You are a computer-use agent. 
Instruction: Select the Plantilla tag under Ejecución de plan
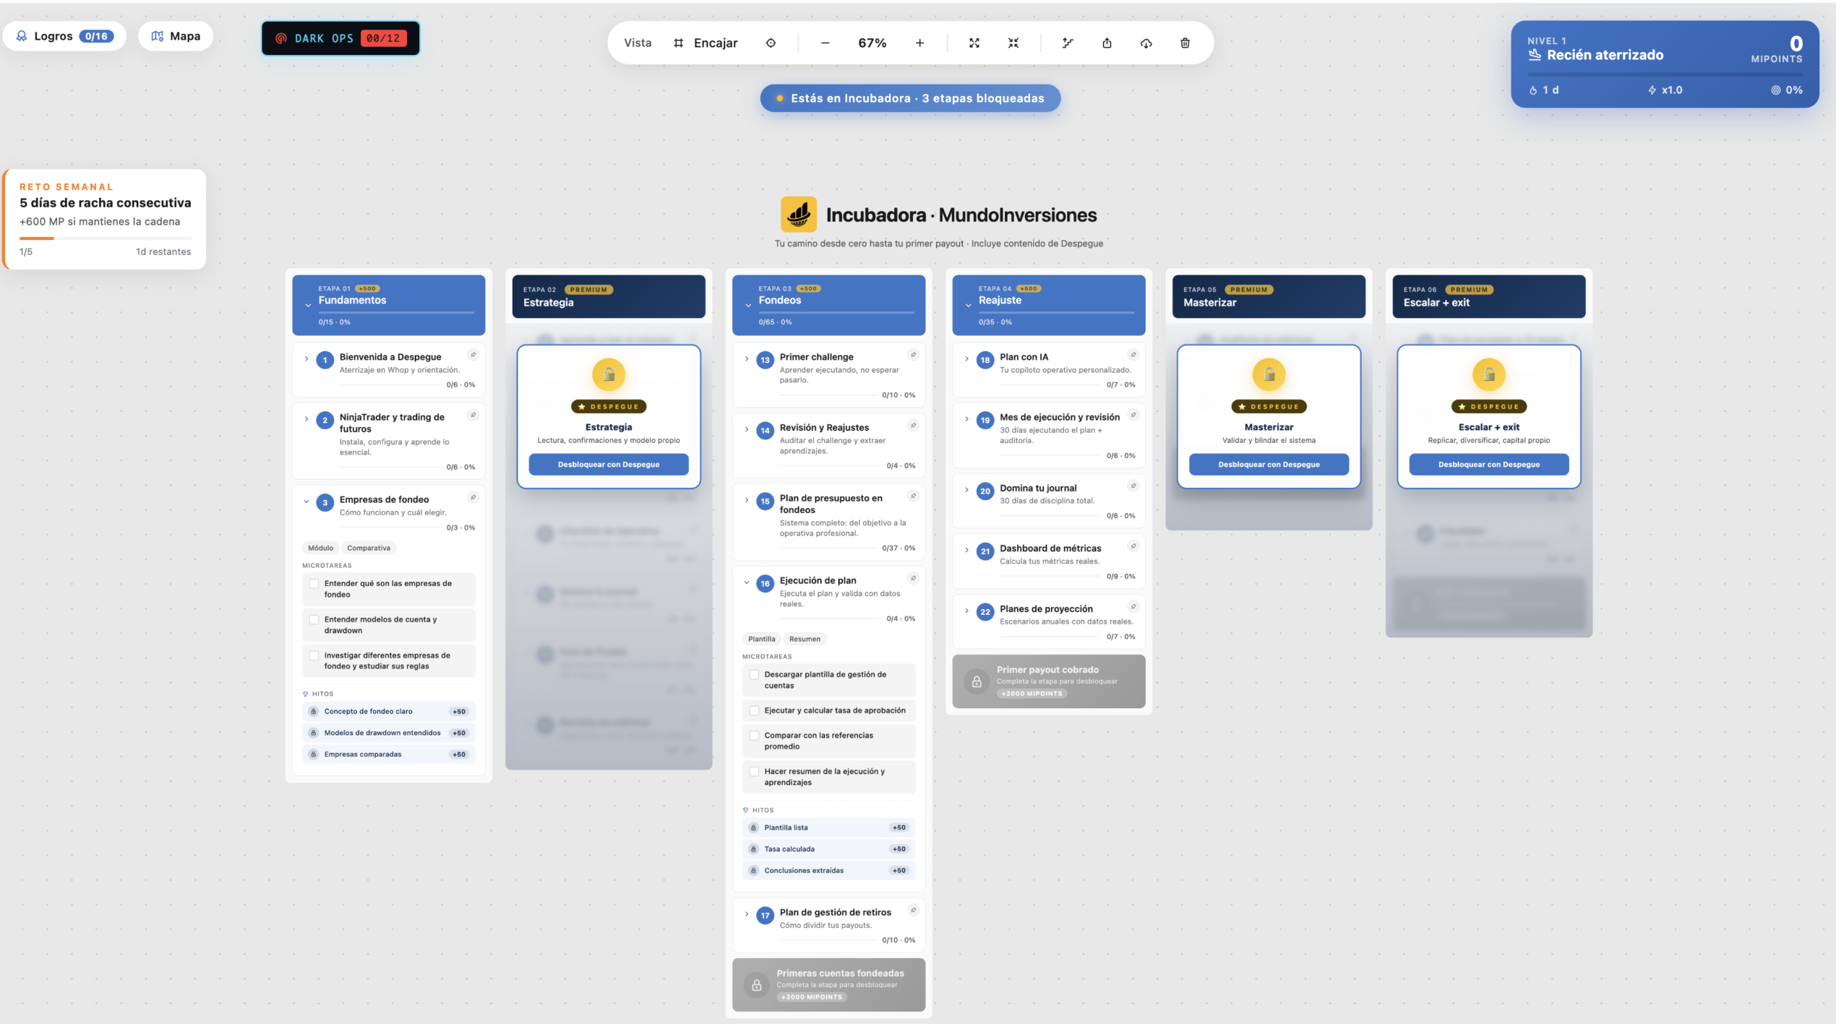[x=761, y=639]
